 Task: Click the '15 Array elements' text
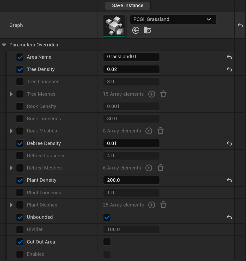coord(123,94)
